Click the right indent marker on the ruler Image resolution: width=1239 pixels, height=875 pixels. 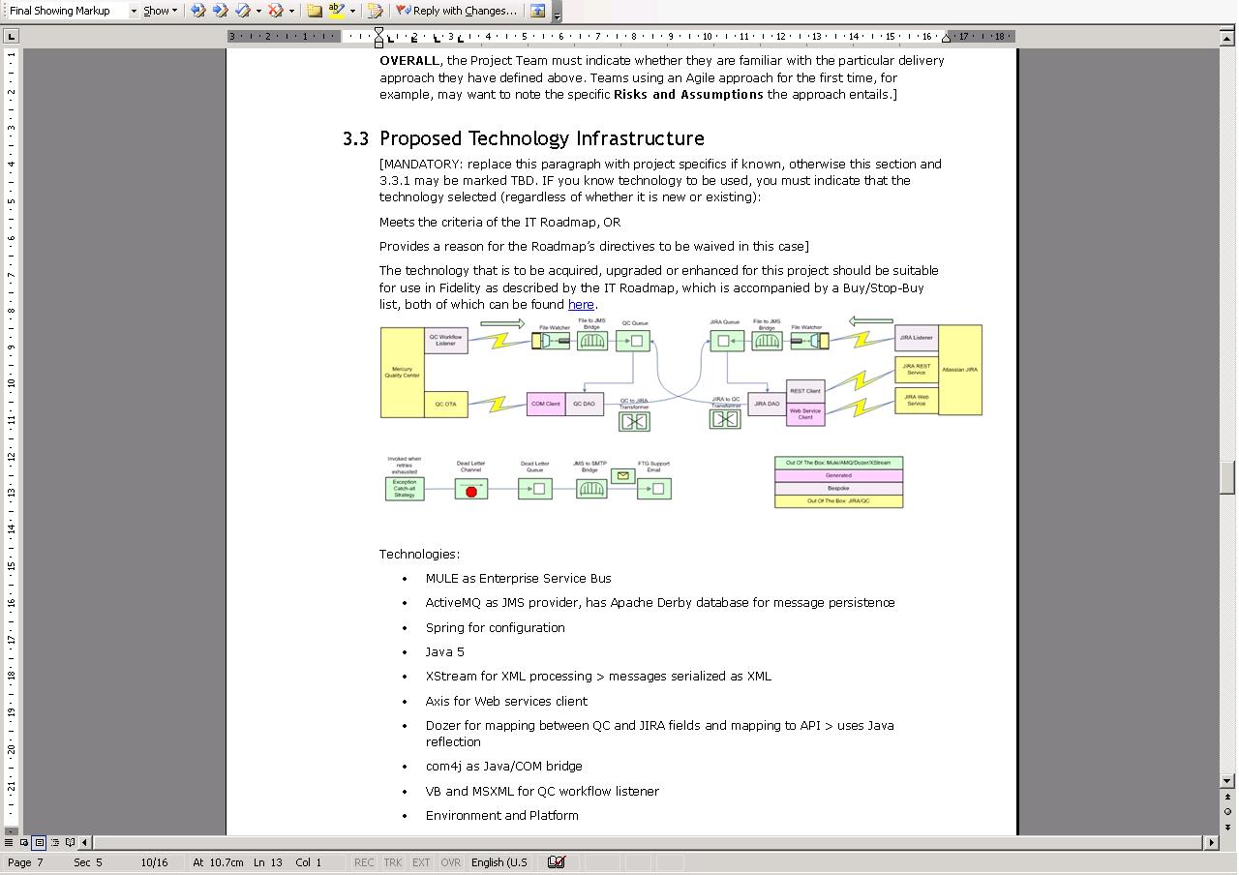pyautogui.click(x=948, y=39)
